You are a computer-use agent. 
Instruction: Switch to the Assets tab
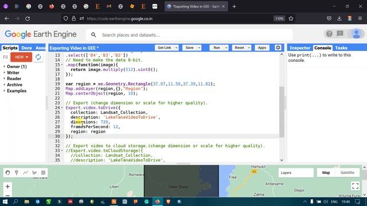[x=41, y=48]
